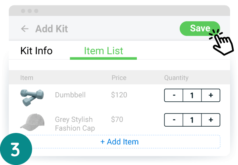The image size is (238, 165).
Task: Decrease Grey Stylish Cap quantity
Action: [x=174, y=120]
